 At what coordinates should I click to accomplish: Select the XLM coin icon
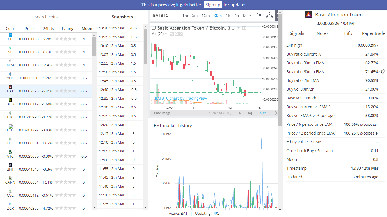pos(10,61)
